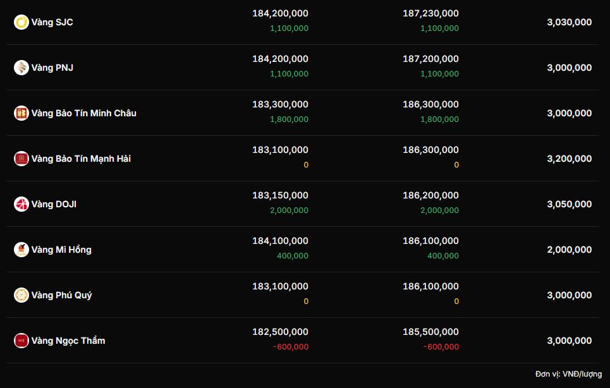The height and width of the screenshot is (388, 610).
Task: Click the Vàng Phú Quý logo icon
Action: (x=21, y=295)
